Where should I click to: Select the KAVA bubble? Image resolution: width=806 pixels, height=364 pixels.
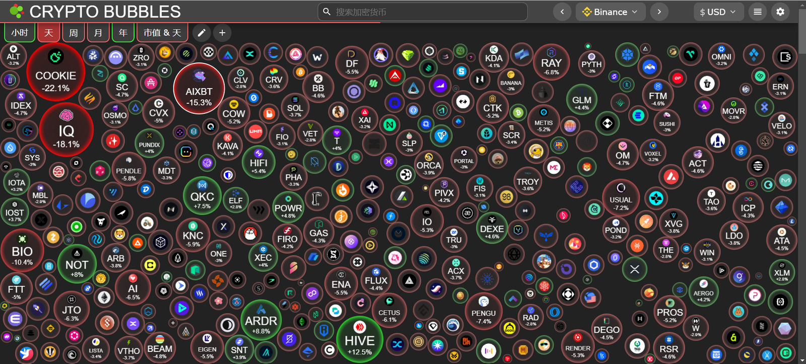pos(228,145)
